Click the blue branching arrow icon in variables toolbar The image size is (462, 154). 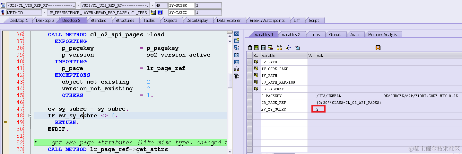[288, 48]
